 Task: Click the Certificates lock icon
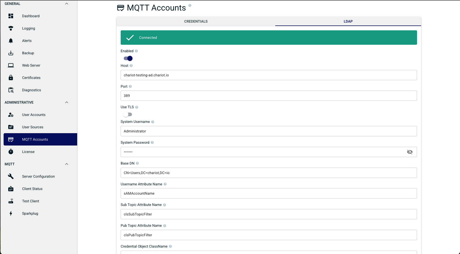[11, 78]
